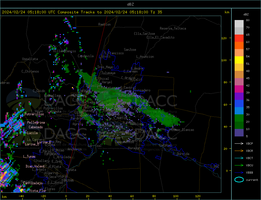Image resolution: width=261 pixels, height=200 pixels.
Task: Click the S_Francisco map label
Action: (114, 53)
